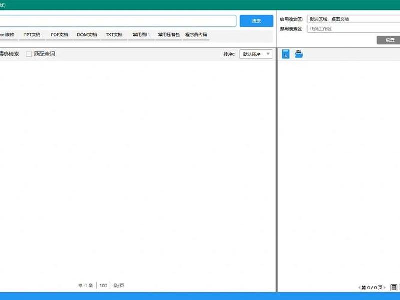Select the PPT文档 filter tab
The image size is (400, 300).
pos(32,35)
